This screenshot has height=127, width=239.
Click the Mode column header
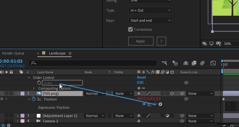(x=88, y=72)
